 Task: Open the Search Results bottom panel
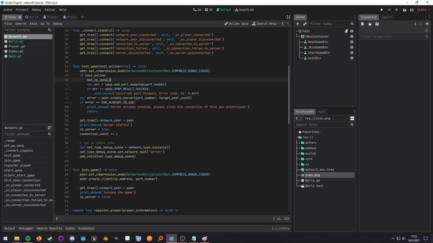click(x=49, y=228)
